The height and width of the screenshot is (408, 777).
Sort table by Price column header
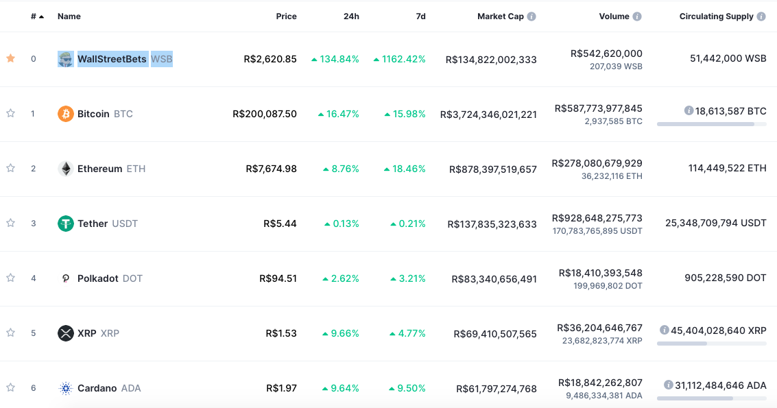pyautogui.click(x=287, y=16)
